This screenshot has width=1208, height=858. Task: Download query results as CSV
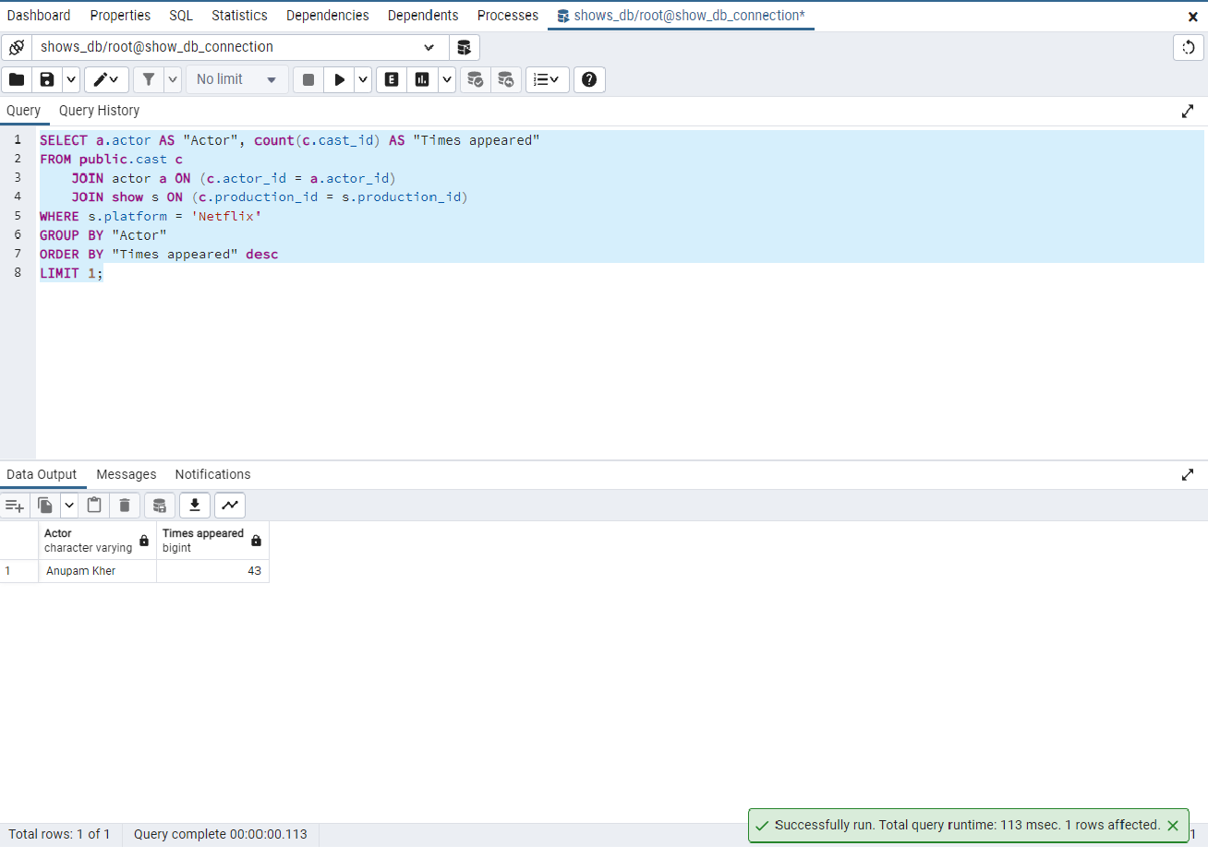[x=194, y=505]
